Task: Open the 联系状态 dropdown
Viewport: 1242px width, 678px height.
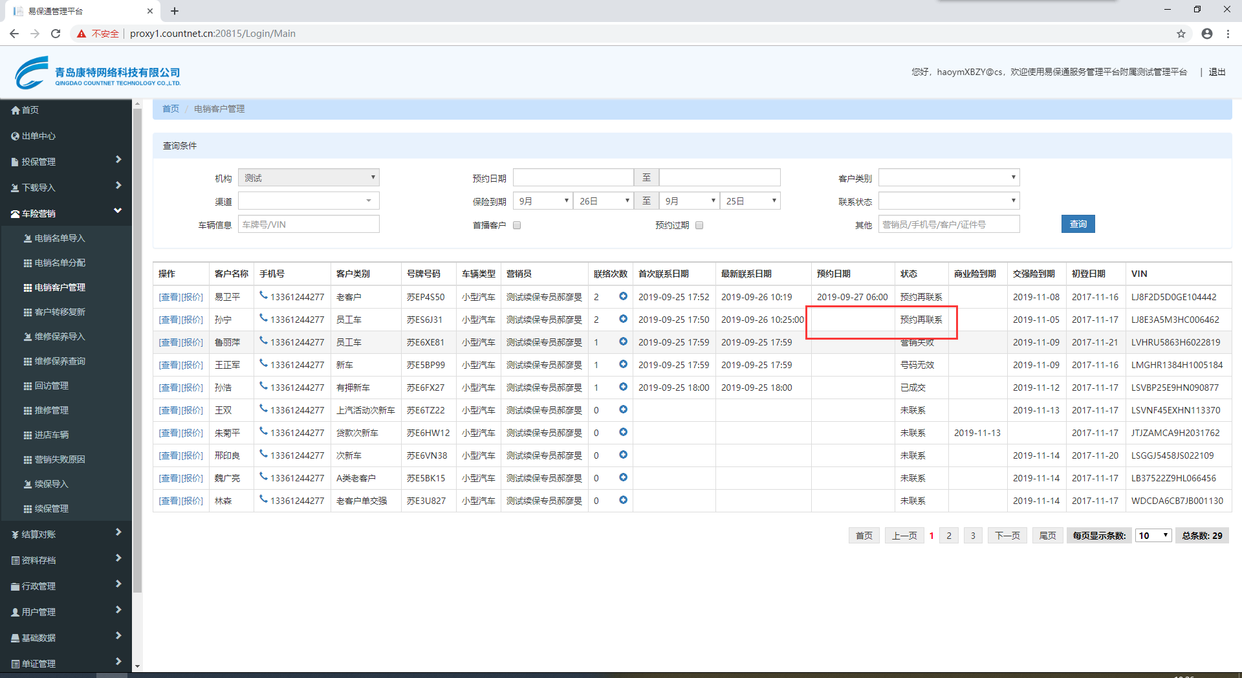Action: coord(948,201)
